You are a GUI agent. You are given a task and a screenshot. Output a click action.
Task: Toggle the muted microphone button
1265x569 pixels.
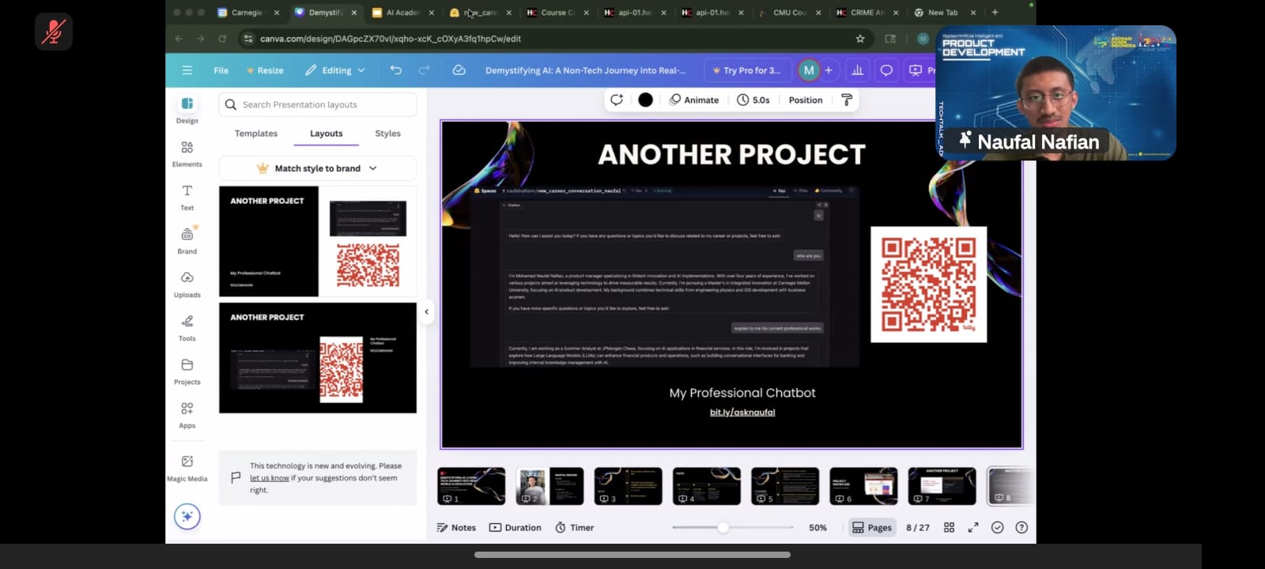pos(54,32)
